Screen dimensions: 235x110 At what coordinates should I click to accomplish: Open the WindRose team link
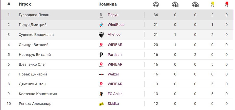click(116, 25)
